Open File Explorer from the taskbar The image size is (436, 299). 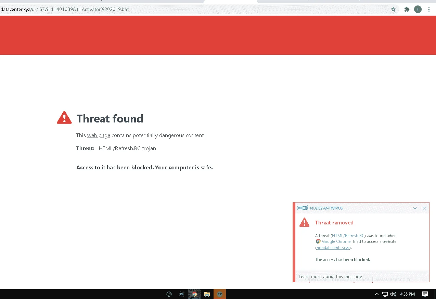(x=207, y=294)
